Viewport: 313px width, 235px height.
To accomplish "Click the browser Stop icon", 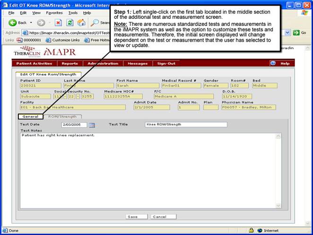I will coord(58,23).
